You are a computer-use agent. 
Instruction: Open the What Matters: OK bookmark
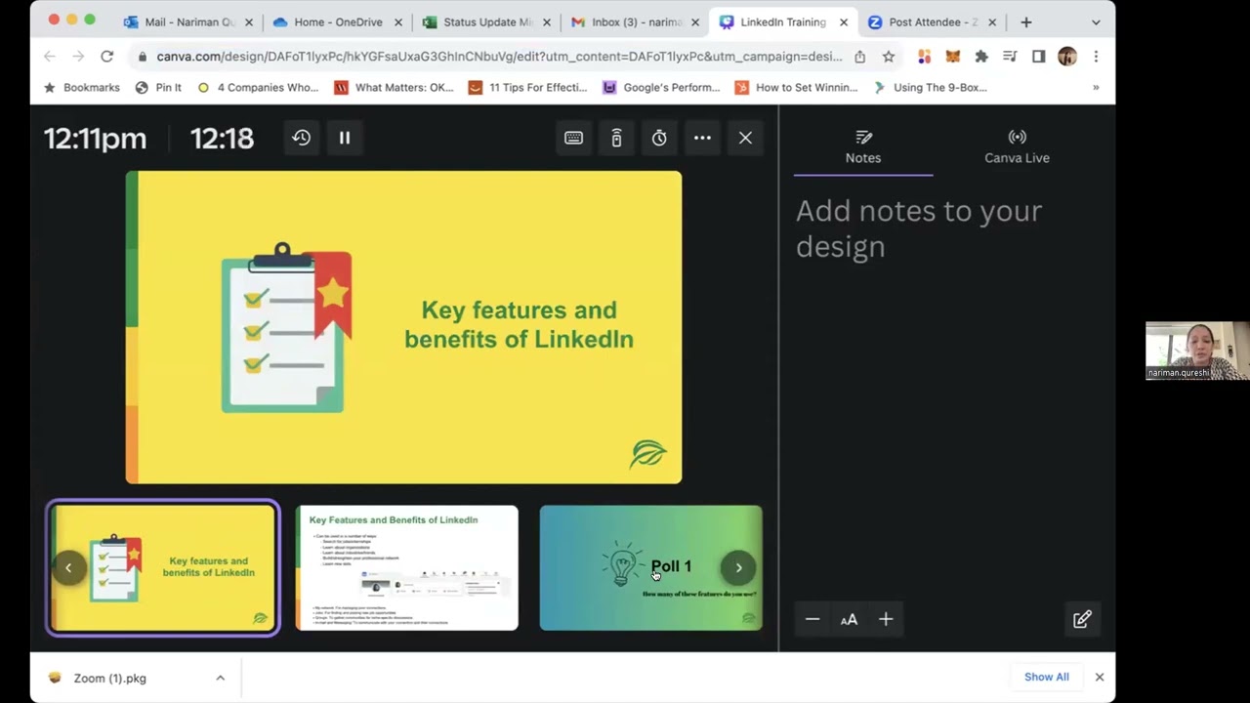click(394, 87)
